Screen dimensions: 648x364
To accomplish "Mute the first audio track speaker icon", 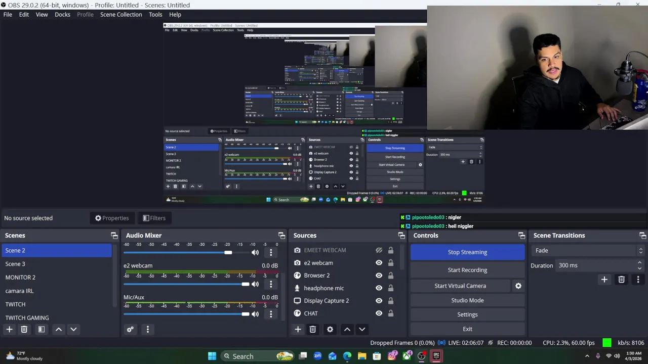I will pyautogui.click(x=255, y=252).
